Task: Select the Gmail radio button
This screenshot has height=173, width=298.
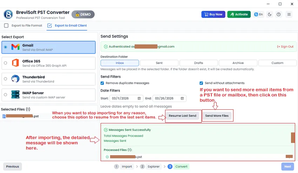Action: (x=6, y=47)
